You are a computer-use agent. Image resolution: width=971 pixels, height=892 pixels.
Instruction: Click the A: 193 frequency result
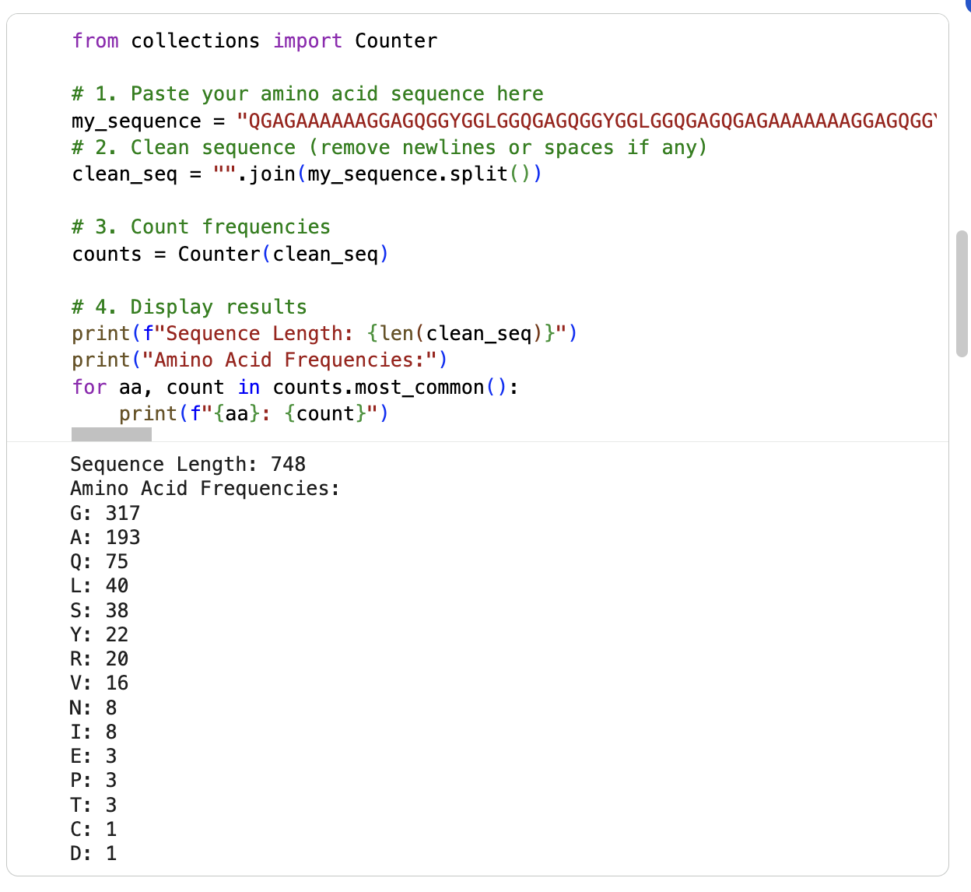point(104,537)
